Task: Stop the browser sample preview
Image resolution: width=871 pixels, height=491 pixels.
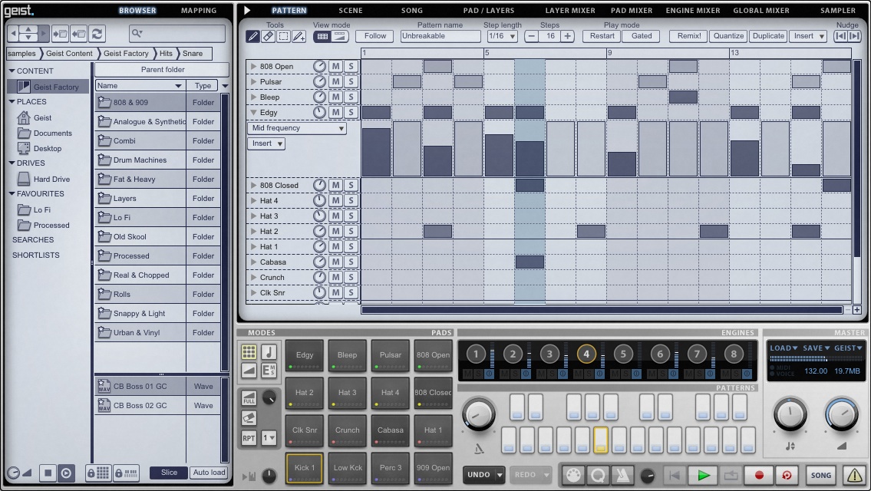Action: coord(48,473)
